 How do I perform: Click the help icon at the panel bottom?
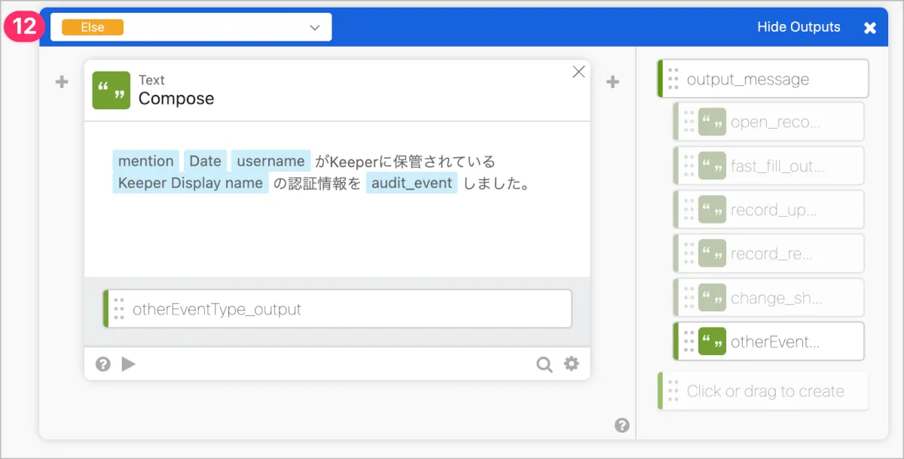click(x=621, y=426)
